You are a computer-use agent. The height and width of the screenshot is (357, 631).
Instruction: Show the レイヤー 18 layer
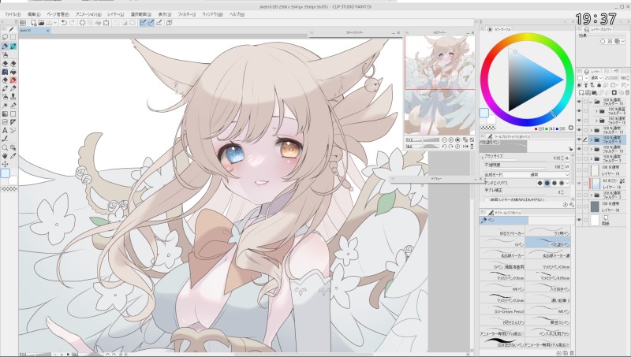point(579,170)
